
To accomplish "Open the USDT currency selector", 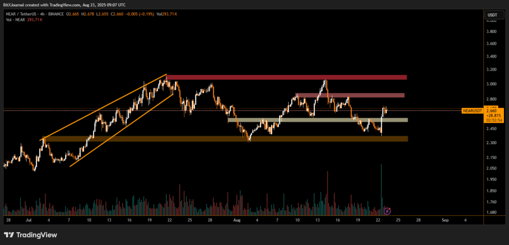I will pyautogui.click(x=491, y=15).
